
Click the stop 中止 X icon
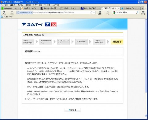[108, 12]
